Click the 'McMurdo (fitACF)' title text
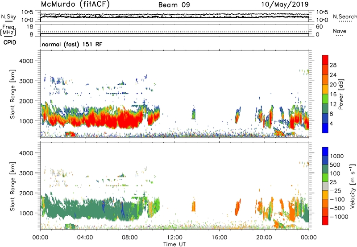The height and width of the screenshot is (247, 357). (75, 4)
